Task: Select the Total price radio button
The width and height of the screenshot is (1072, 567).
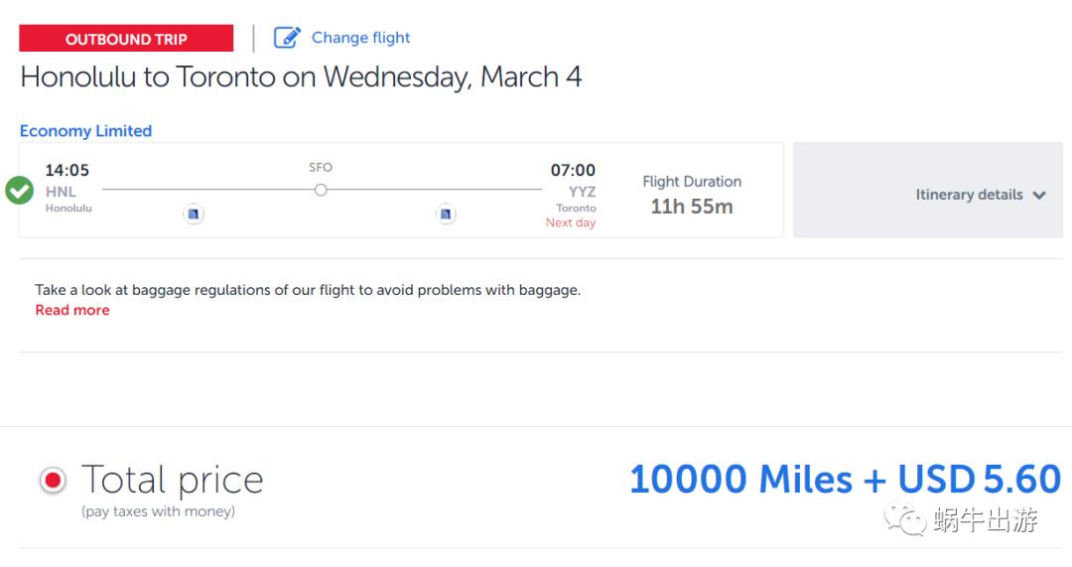Action: (x=53, y=482)
